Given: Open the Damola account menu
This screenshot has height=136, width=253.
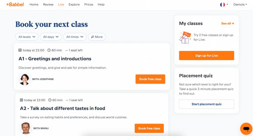Looking at the screenshot, I should (240, 4).
